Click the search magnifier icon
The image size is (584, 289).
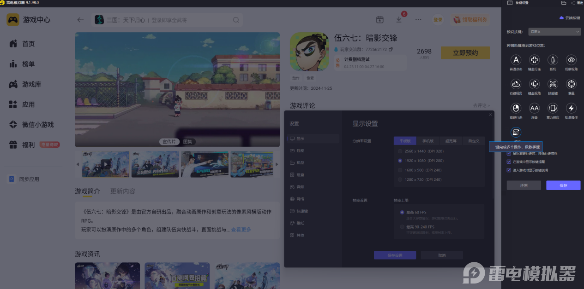[236, 20]
